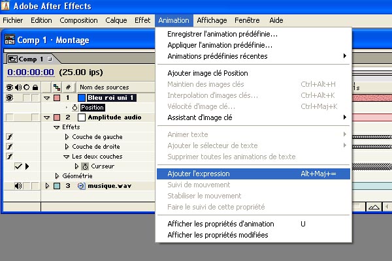The height and width of the screenshot is (261, 392).
Task: Choose Afficher les propriétés modifiées
Action: (253, 235)
